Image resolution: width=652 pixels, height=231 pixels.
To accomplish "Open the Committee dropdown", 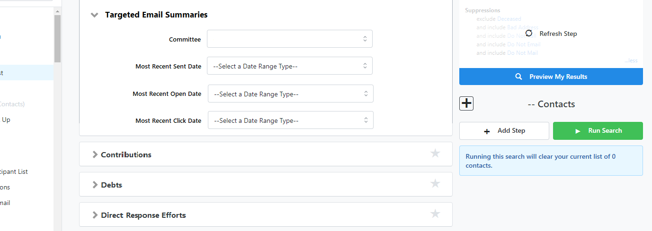I will tap(290, 39).
